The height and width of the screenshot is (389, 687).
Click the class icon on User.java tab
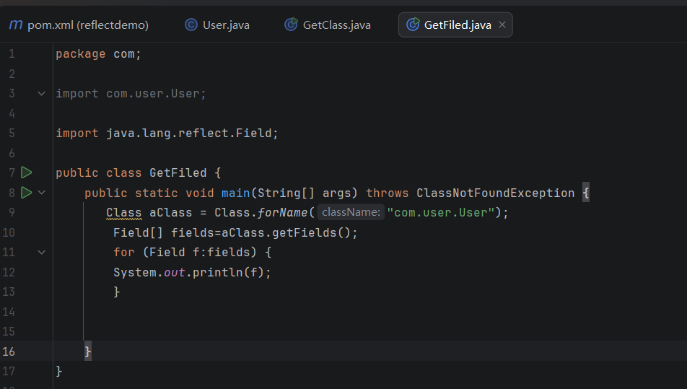click(191, 25)
